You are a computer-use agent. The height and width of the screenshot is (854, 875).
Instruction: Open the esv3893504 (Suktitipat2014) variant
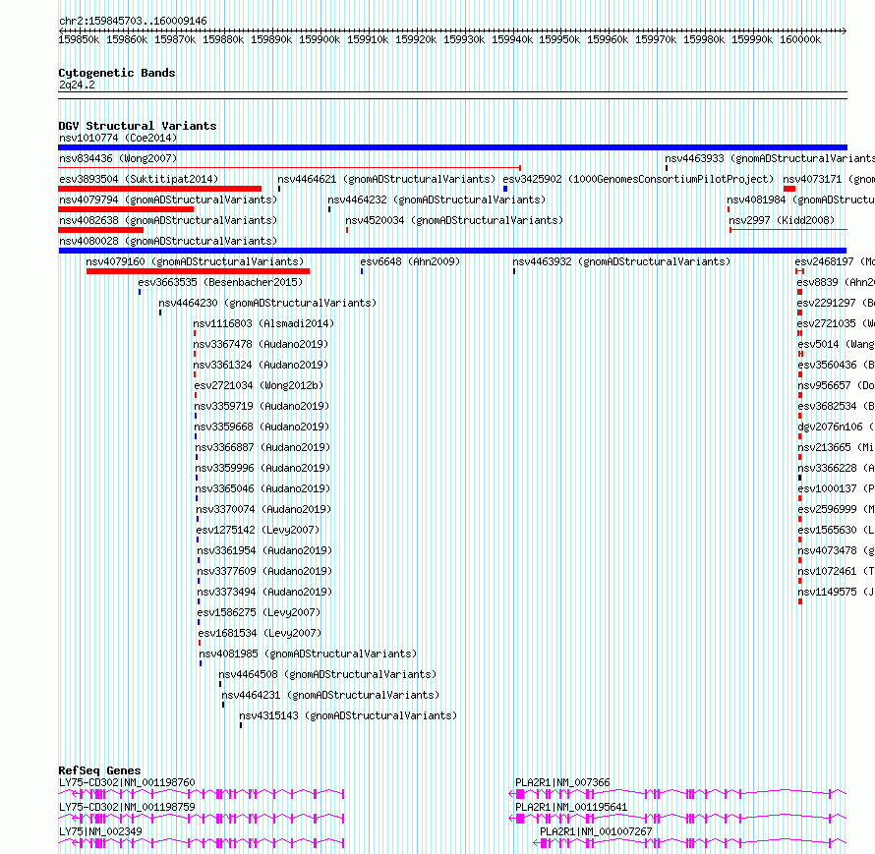point(139,179)
